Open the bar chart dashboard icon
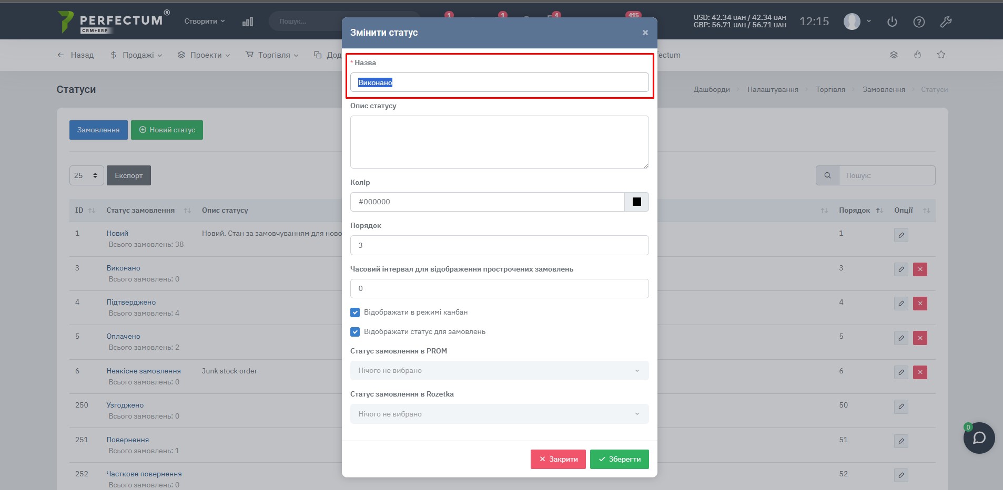Viewport: 1003px width, 490px height. (248, 22)
